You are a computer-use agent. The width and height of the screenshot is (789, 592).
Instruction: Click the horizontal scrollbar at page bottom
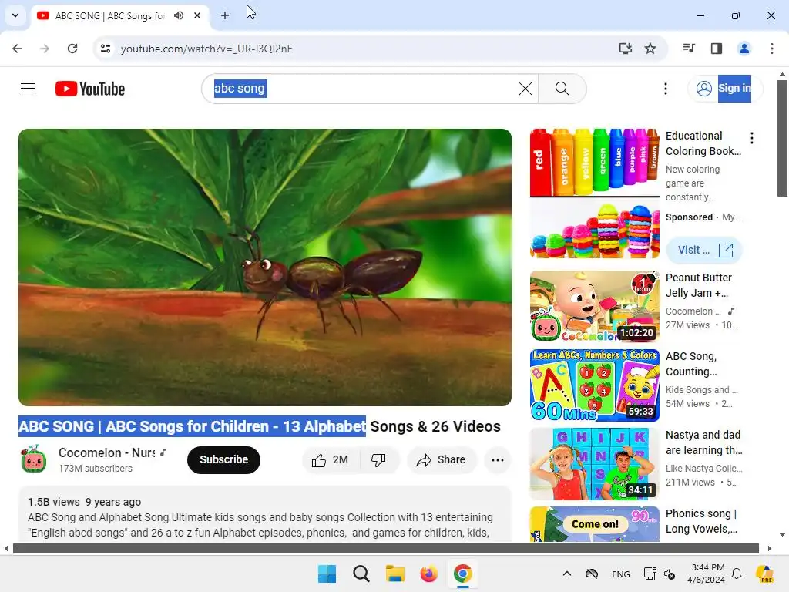pyautogui.click(x=385, y=548)
